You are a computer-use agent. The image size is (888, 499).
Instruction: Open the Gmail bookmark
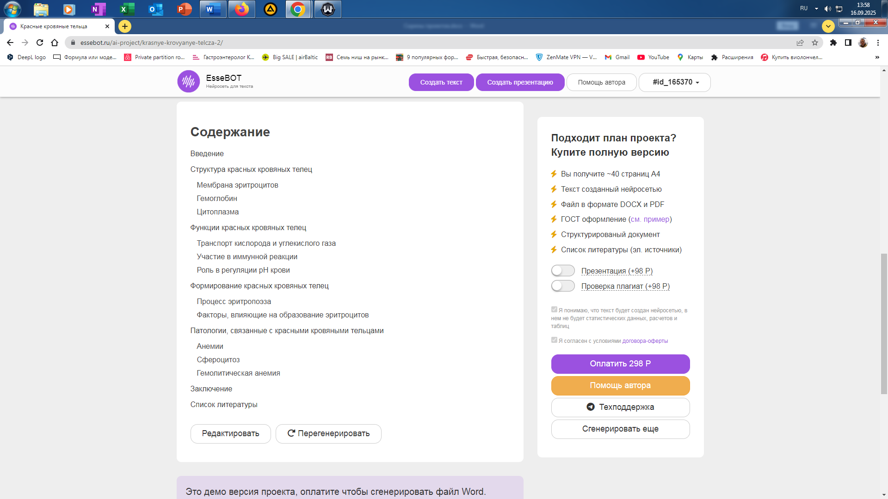point(617,57)
